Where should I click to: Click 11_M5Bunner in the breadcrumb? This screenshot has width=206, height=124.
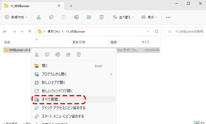[75, 32]
